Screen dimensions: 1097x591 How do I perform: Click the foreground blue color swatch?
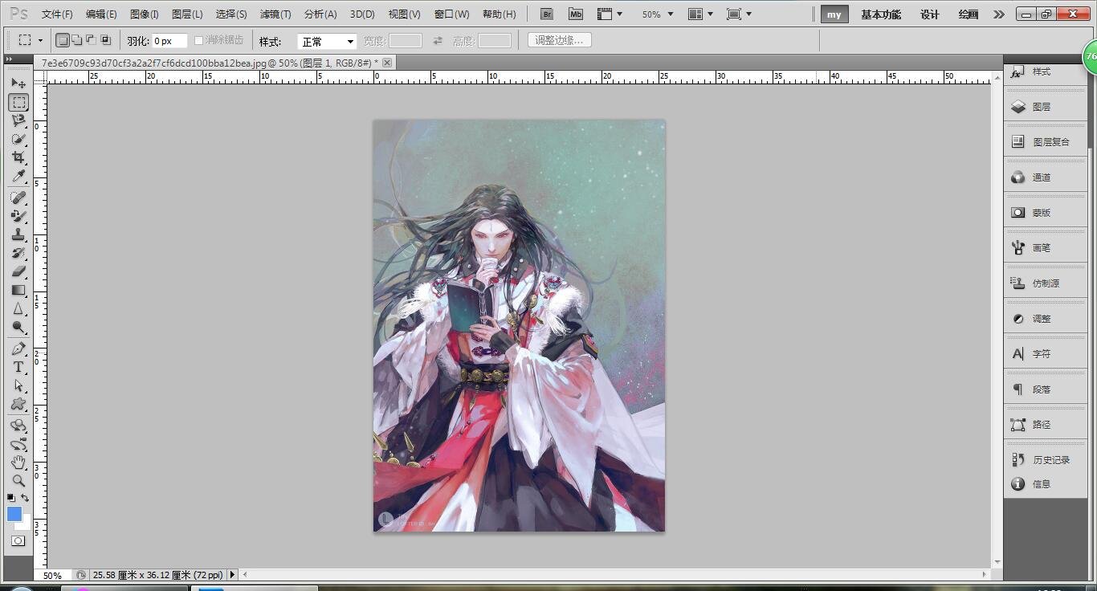click(x=14, y=514)
